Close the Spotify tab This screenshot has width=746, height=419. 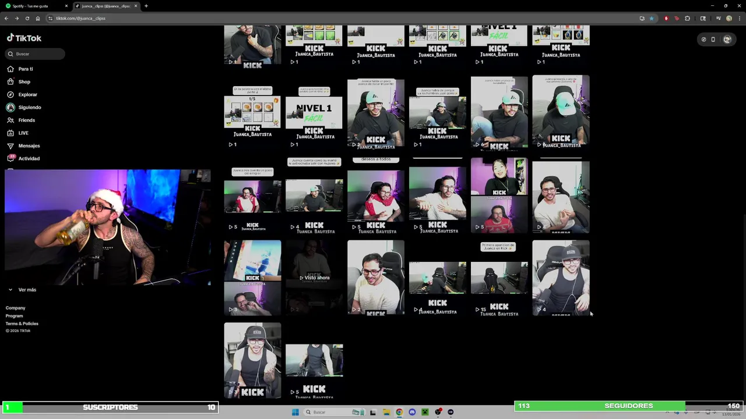[66, 6]
